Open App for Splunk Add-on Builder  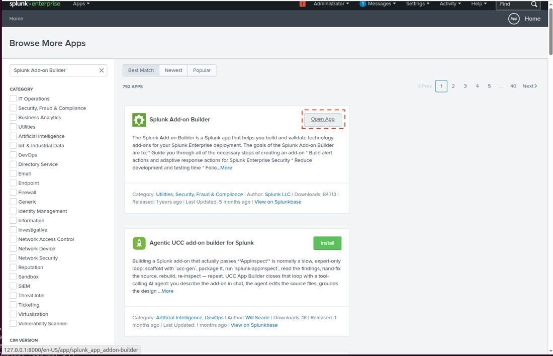click(x=323, y=119)
